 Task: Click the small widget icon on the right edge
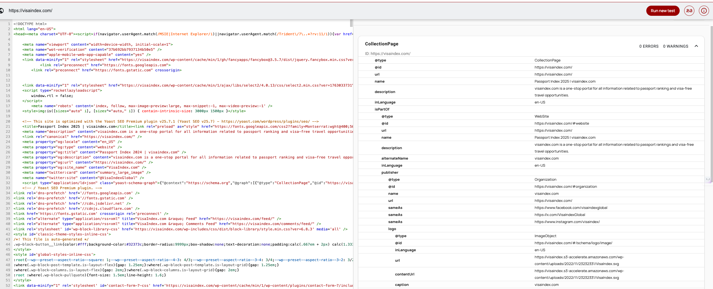708,179
